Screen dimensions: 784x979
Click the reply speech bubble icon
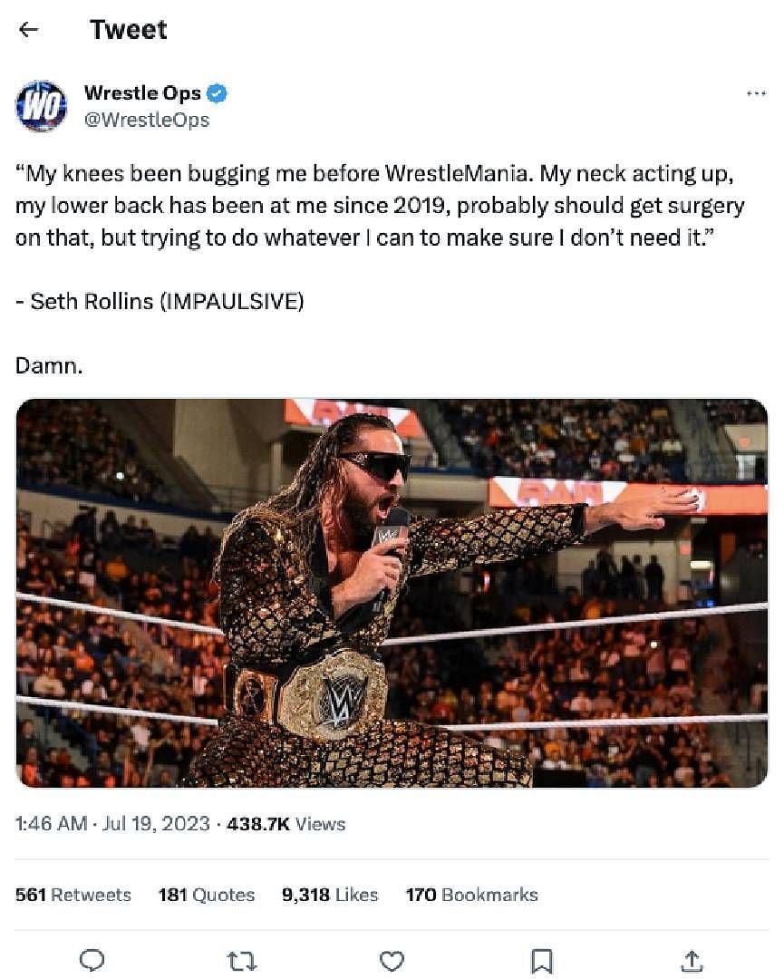tap(92, 960)
